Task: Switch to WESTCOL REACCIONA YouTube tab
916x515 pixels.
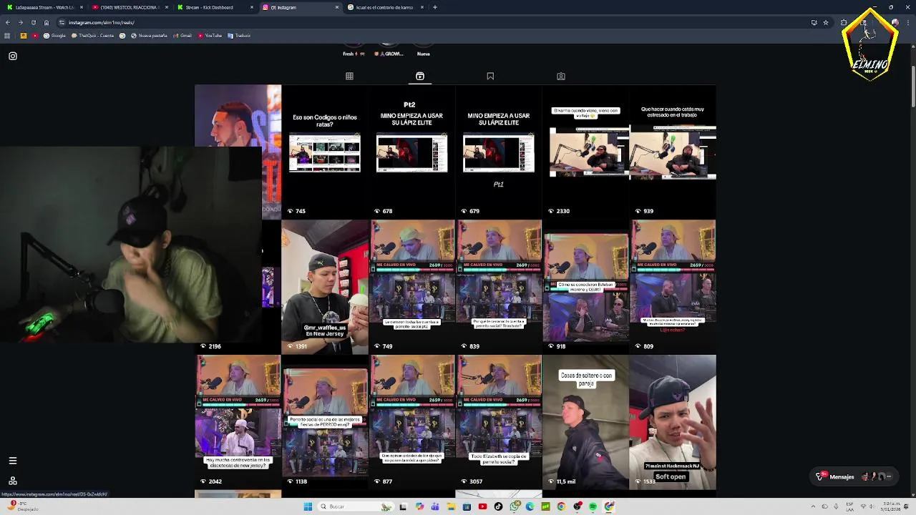Action: pos(129,7)
